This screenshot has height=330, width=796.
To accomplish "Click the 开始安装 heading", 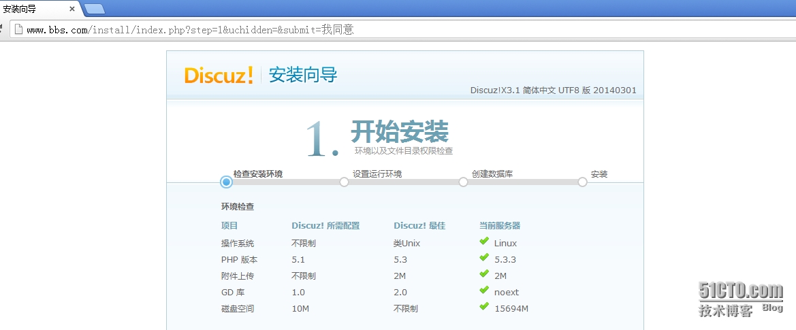I will pyautogui.click(x=400, y=131).
